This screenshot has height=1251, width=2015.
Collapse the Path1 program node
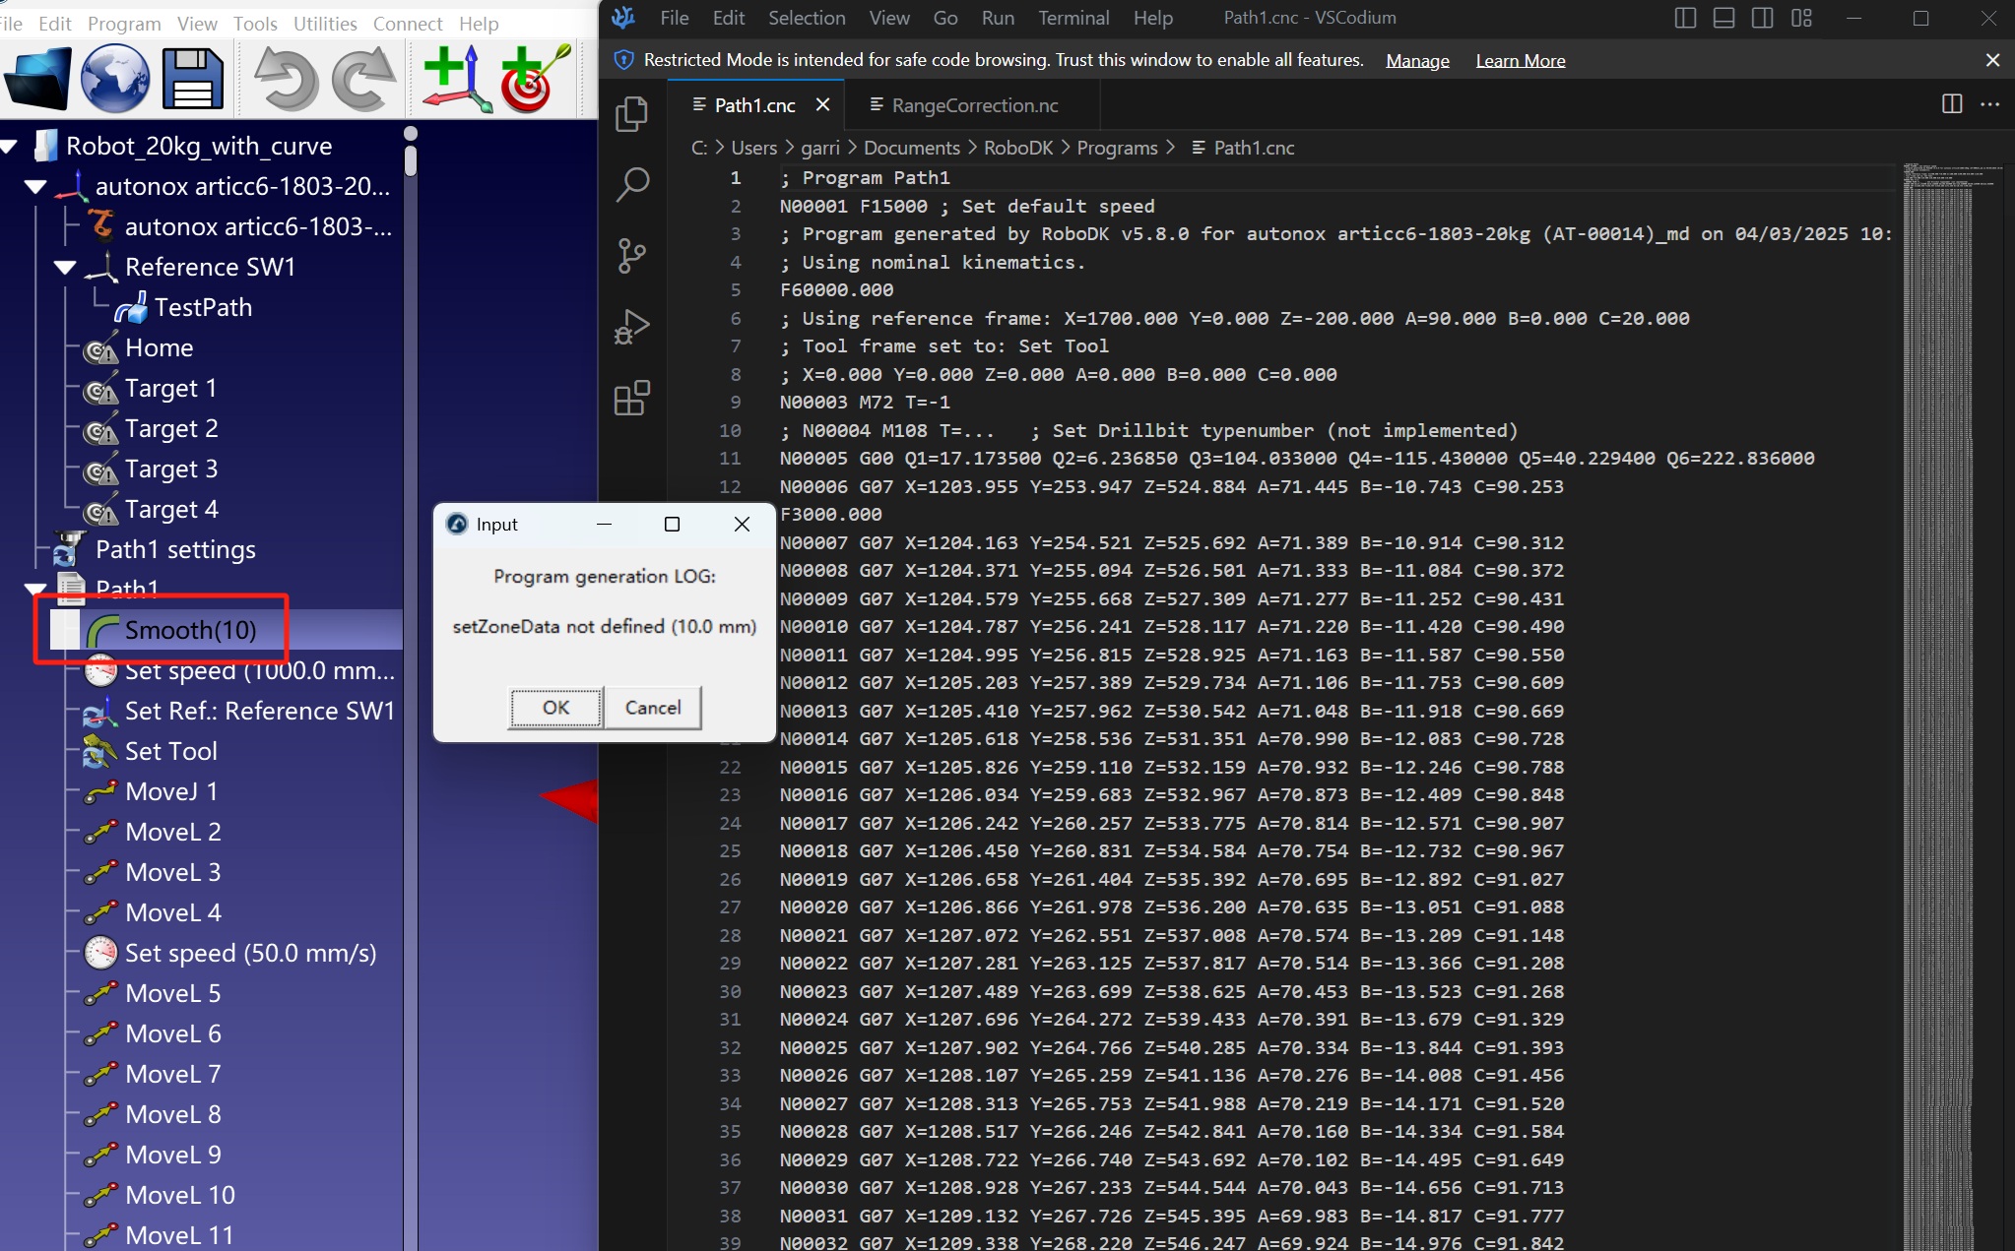coord(35,591)
